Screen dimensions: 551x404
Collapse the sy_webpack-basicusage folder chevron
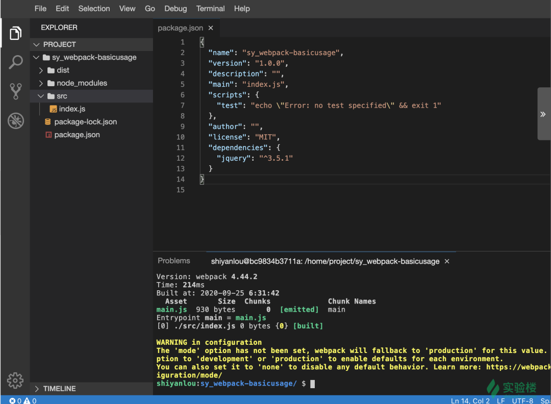[x=36, y=57]
